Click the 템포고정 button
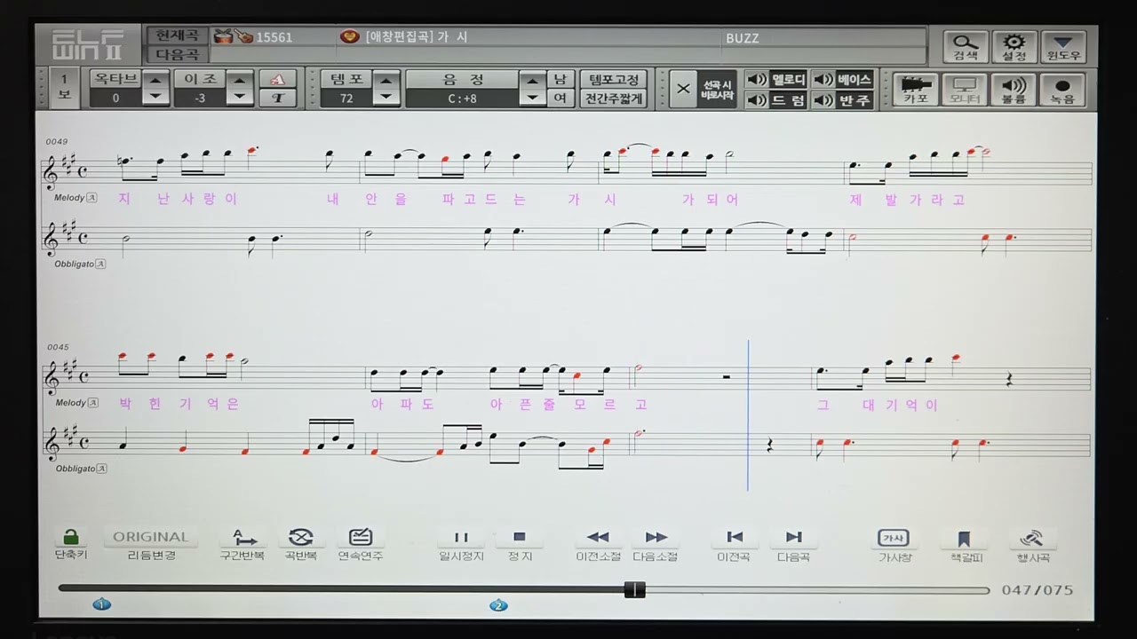 coord(613,79)
